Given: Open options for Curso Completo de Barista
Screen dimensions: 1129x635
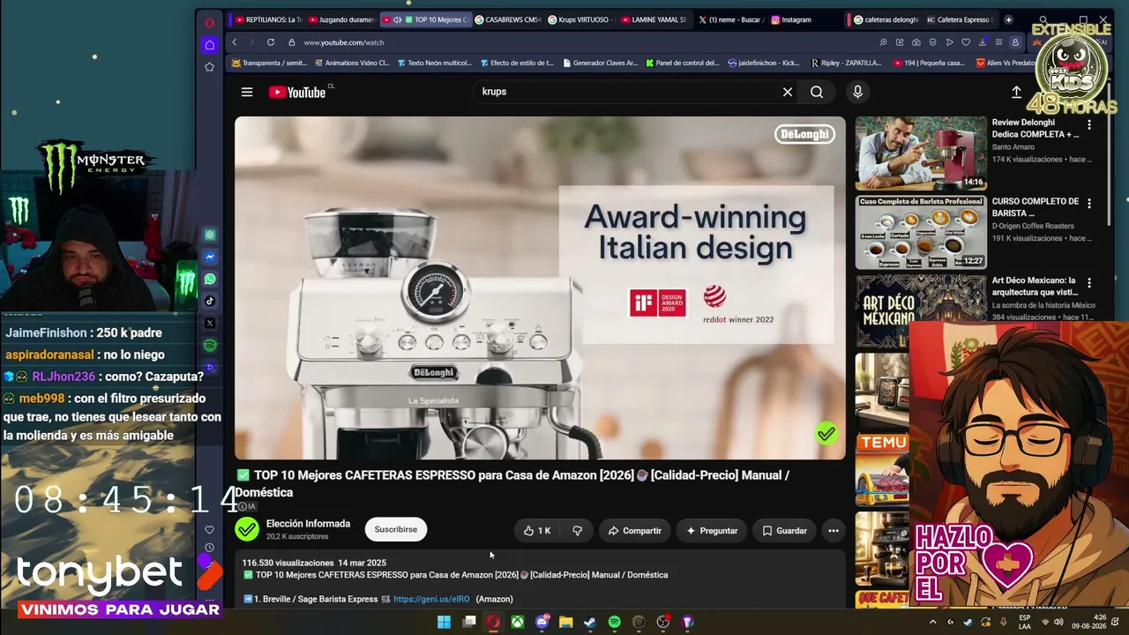Looking at the screenshot, I should [1089, 204].
